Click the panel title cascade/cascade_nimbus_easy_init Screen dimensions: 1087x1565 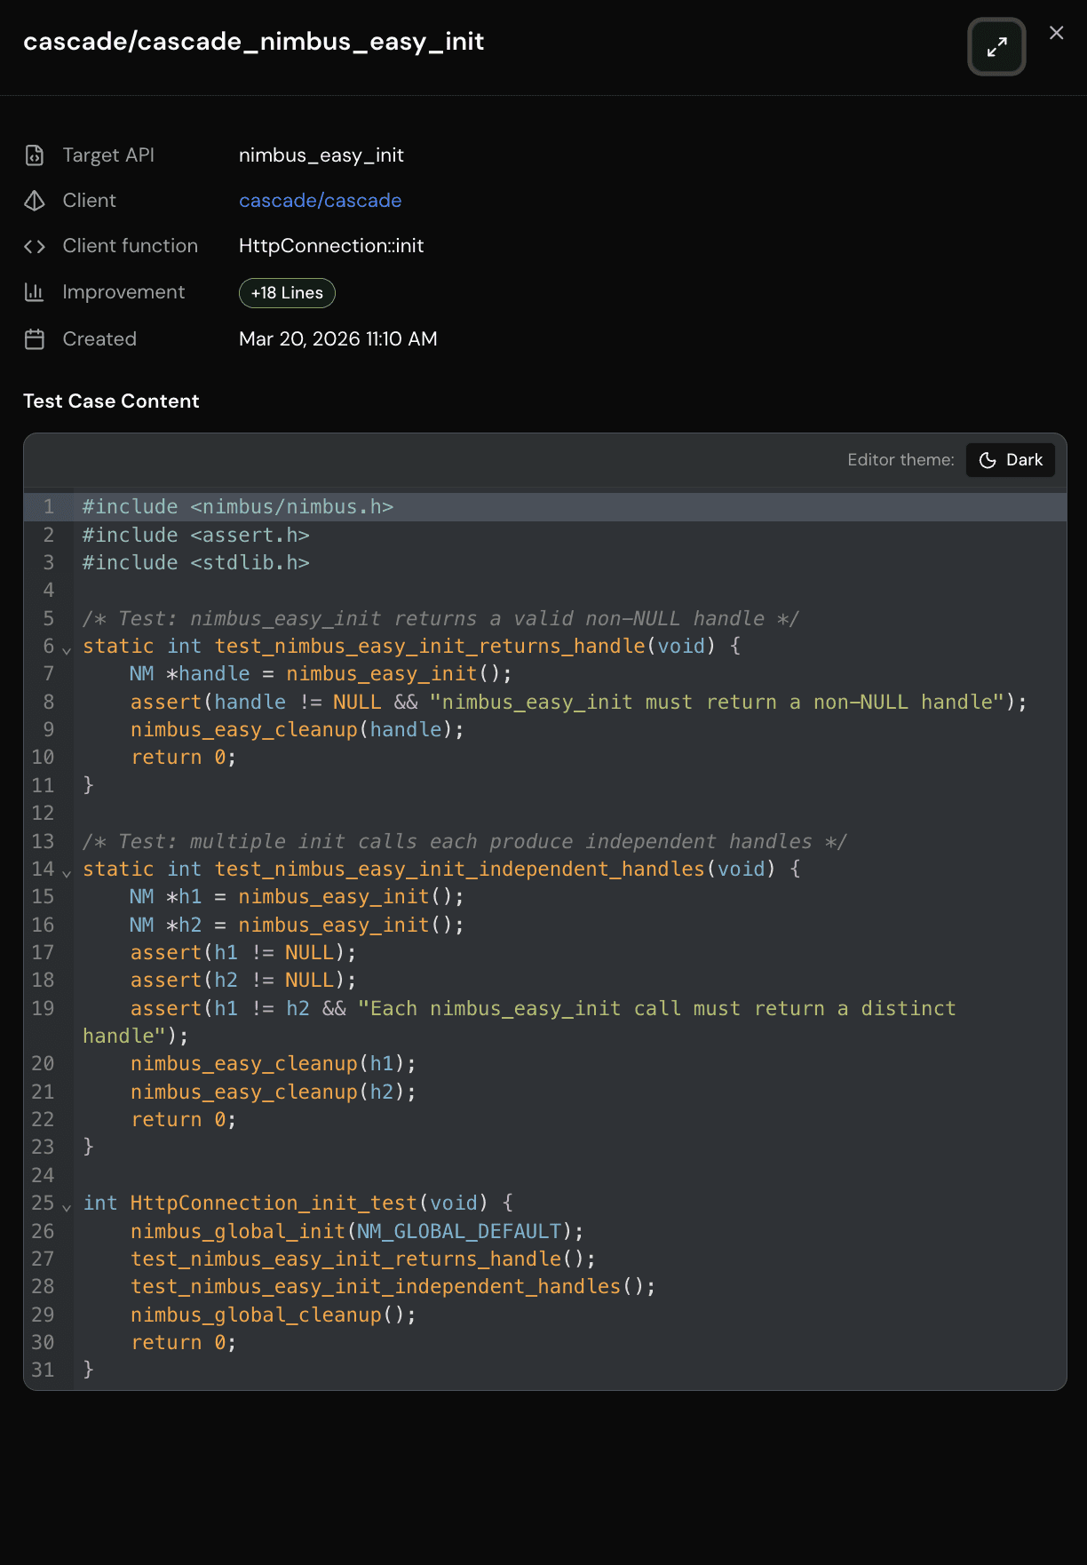click(x=254, y=41)
